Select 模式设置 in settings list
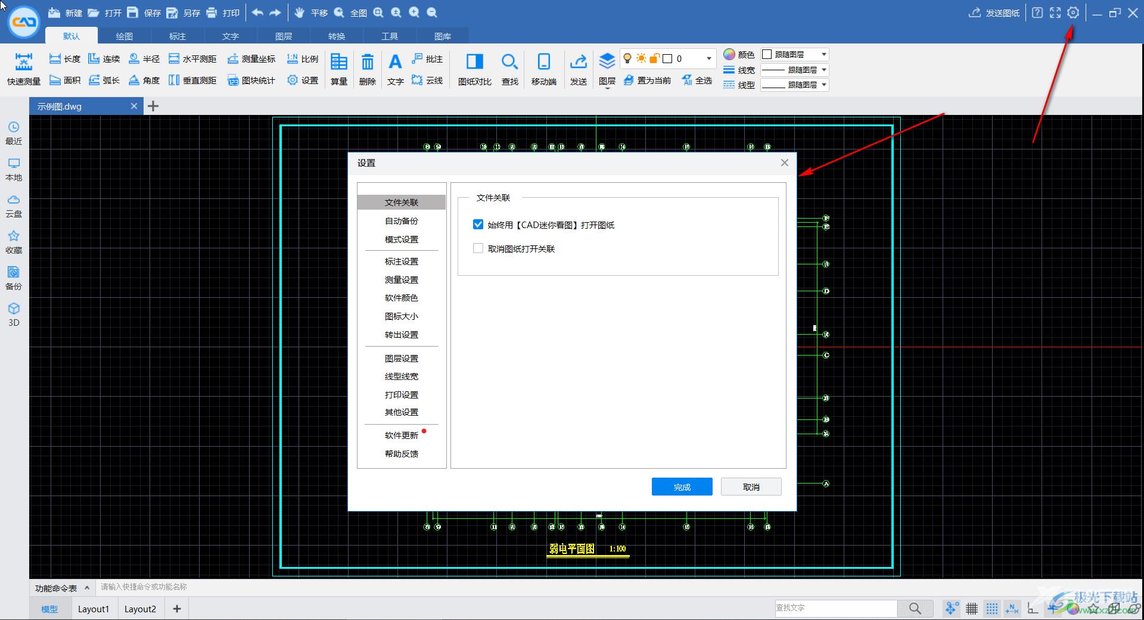Viewport: 1144px width, 620px height. (x=402, y=239)
